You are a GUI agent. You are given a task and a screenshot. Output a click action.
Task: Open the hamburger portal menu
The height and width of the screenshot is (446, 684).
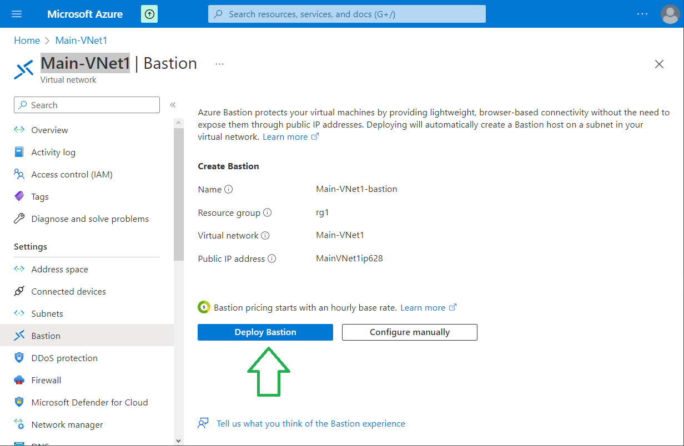[17, 14]
